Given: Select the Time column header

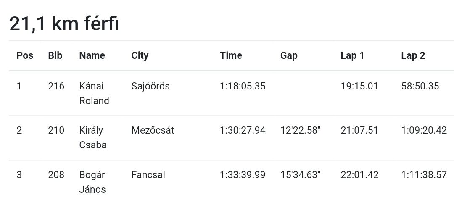Looking at the screenshot, I should coord(231,55).
